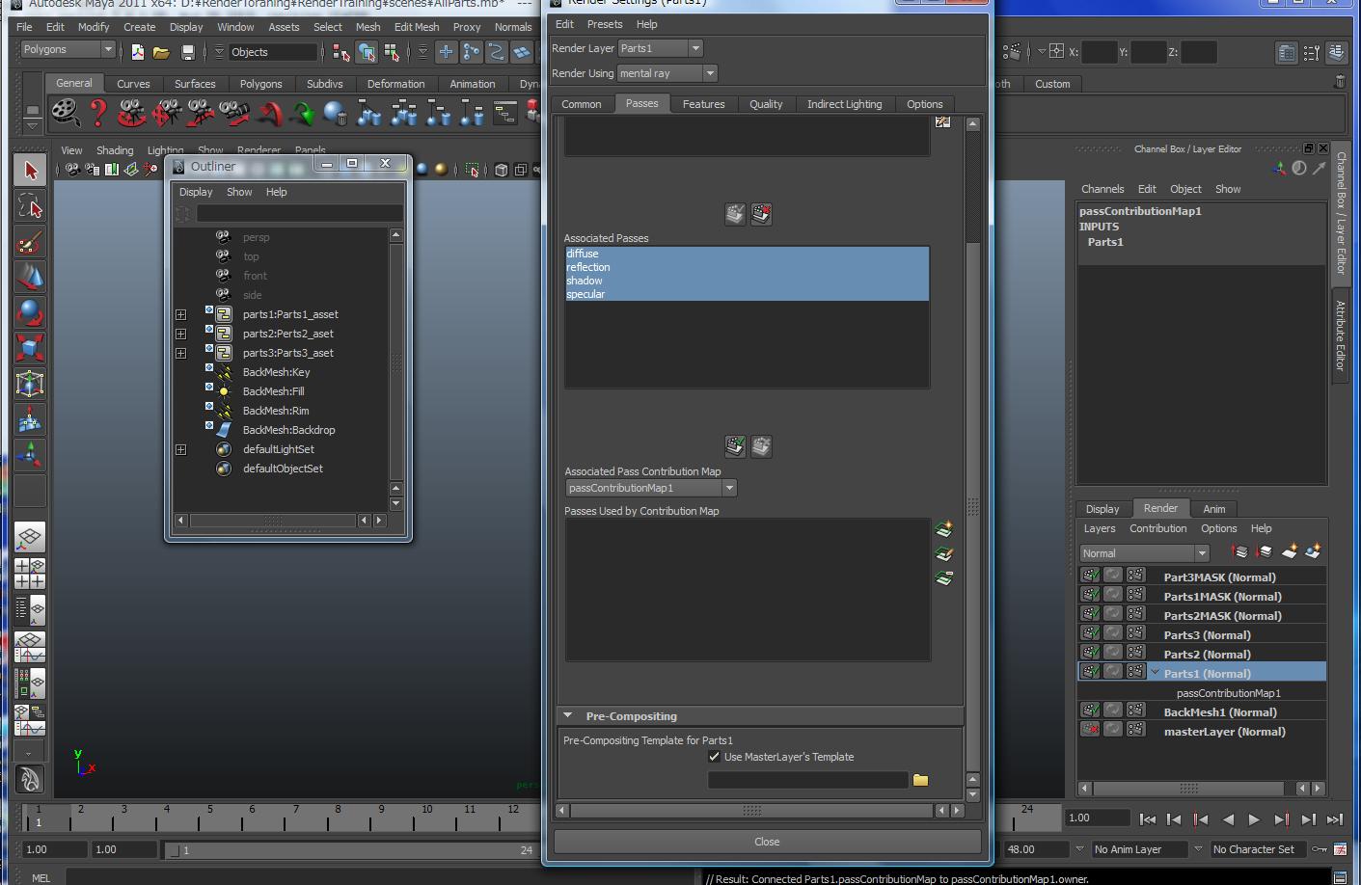Browse pre-compositing template folder icon
1361x885 pixels.
click(920, 780)
